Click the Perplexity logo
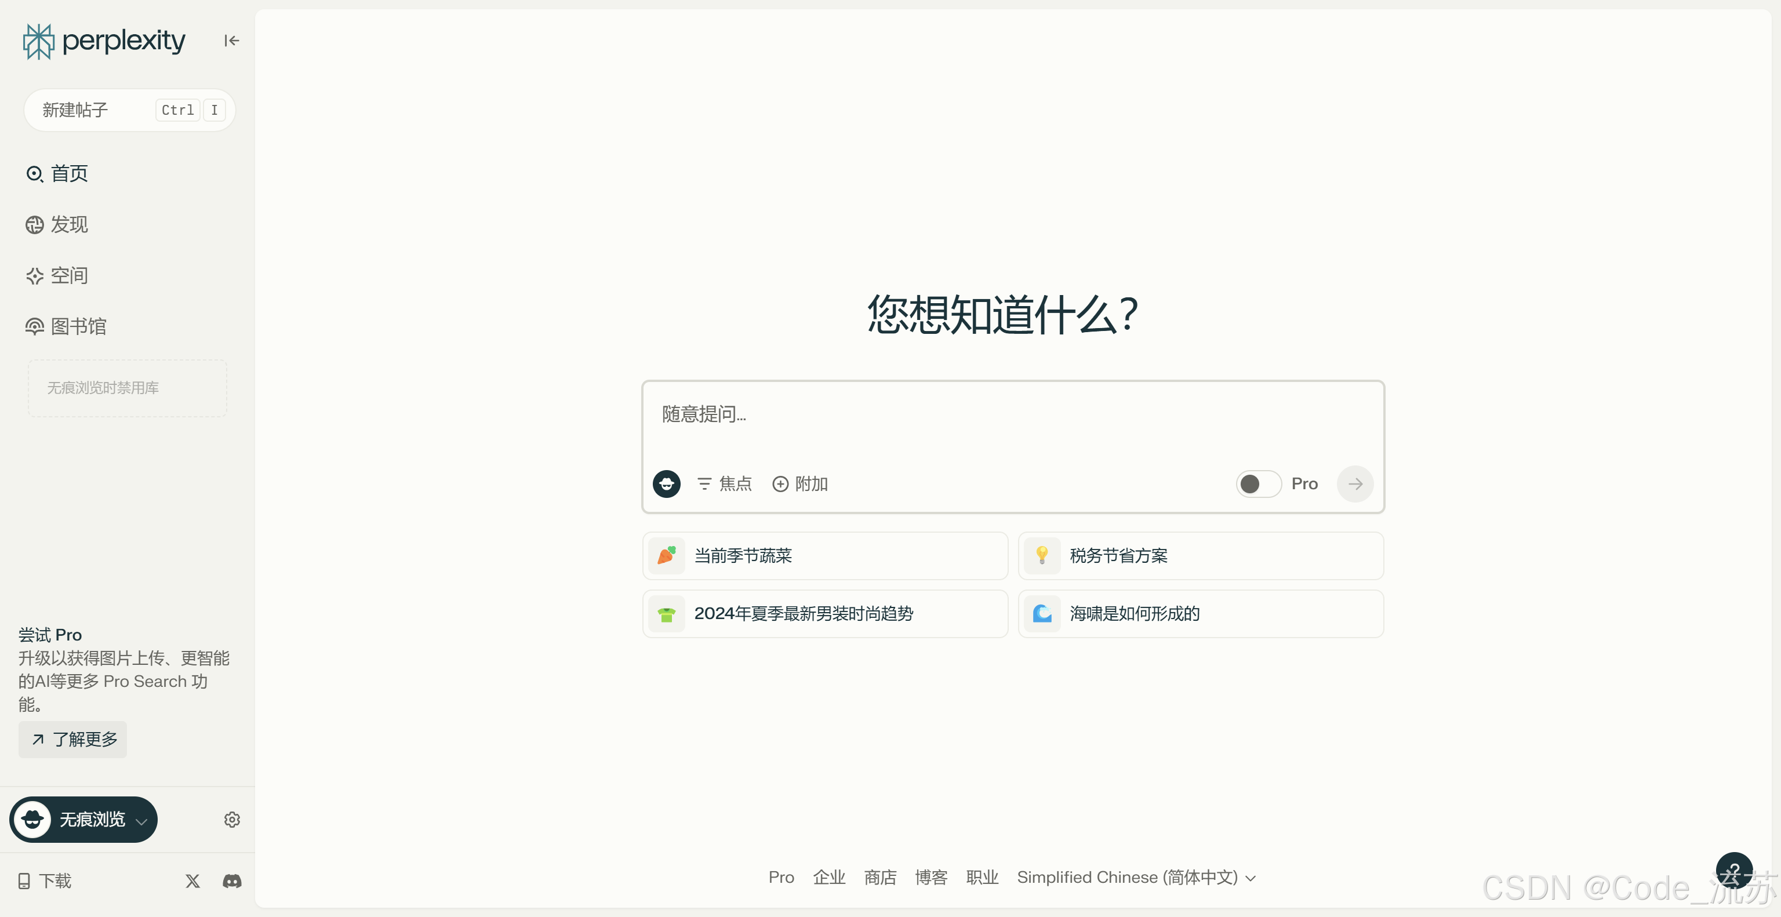1781x917 pixels. [104, 41]
